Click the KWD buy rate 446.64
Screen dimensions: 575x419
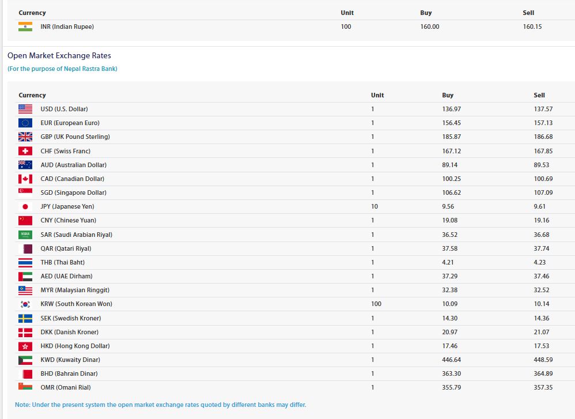(x=452, y=360)
